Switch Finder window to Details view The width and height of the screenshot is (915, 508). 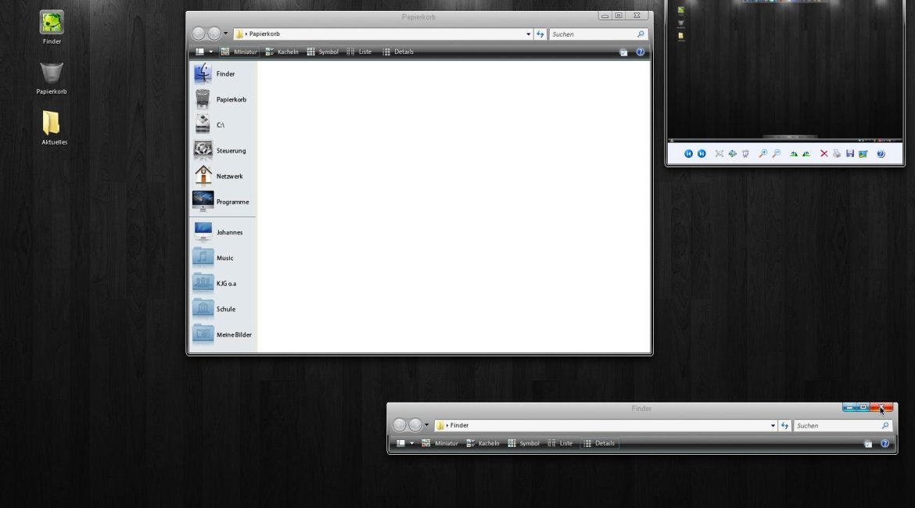(x=599, y=443)
